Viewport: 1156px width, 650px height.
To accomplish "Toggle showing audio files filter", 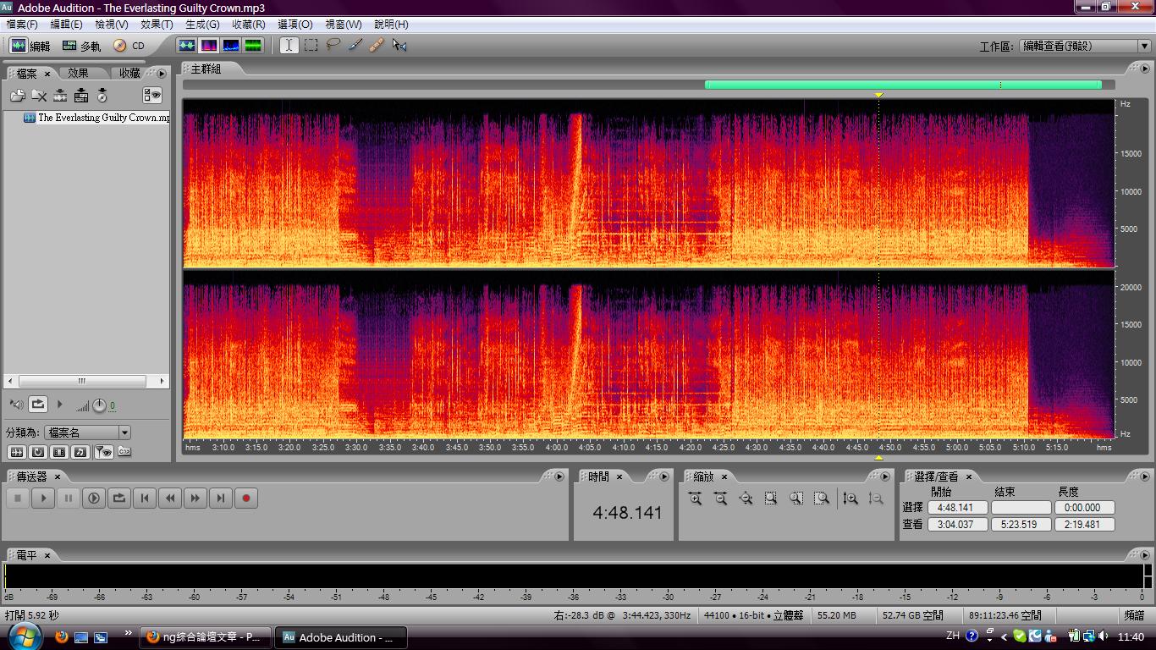I will [x=16, y=452].
